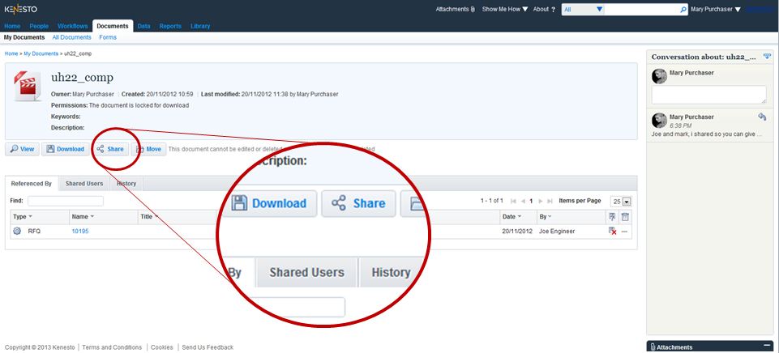
Task: Go to first page of results
Action: 513,201
